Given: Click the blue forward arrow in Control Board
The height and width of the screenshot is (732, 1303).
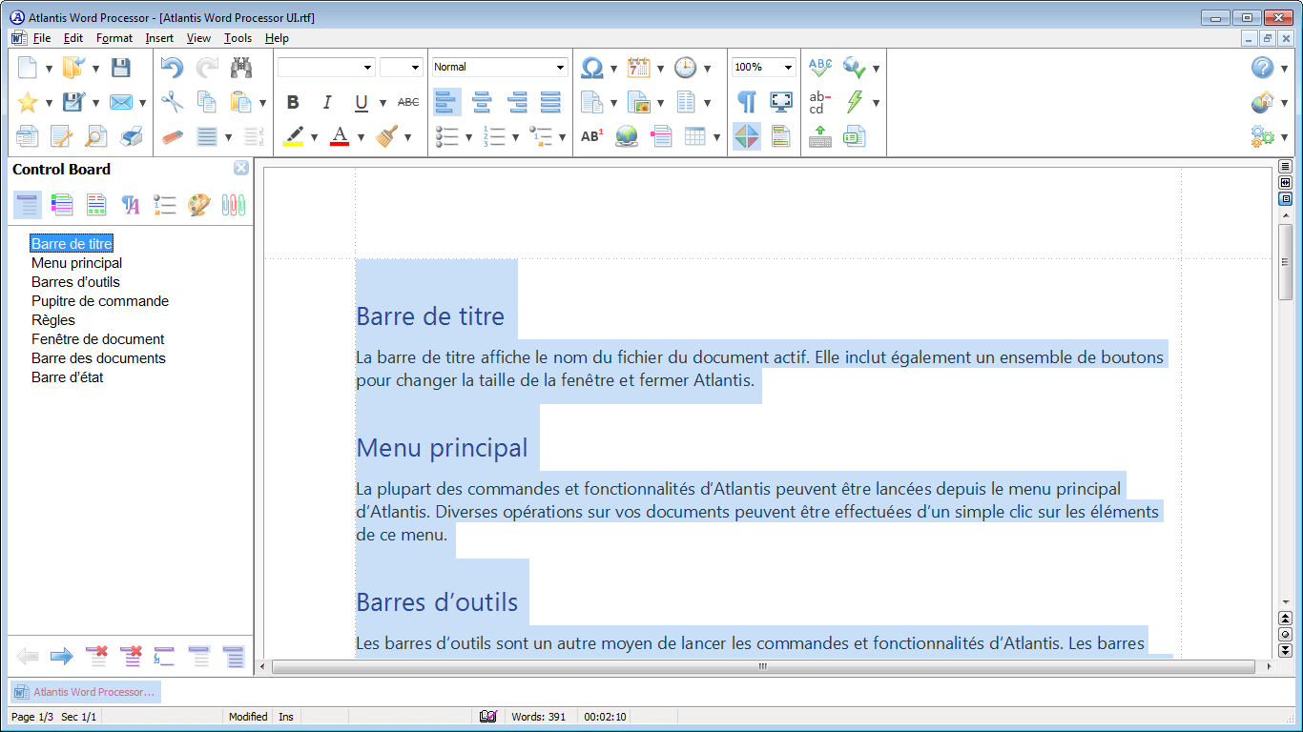Looking at the screenshot, I should tap(62, 657).
